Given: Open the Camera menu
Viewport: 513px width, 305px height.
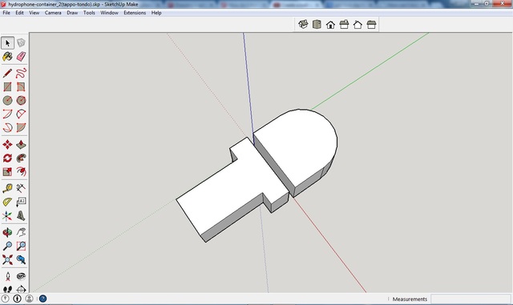Looking at the screenshot, I should tap(53, 13).
